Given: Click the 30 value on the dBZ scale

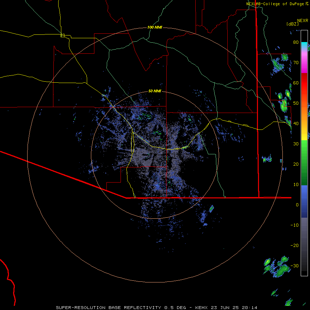Looking at the screenshot, I should tap(296, 144).
